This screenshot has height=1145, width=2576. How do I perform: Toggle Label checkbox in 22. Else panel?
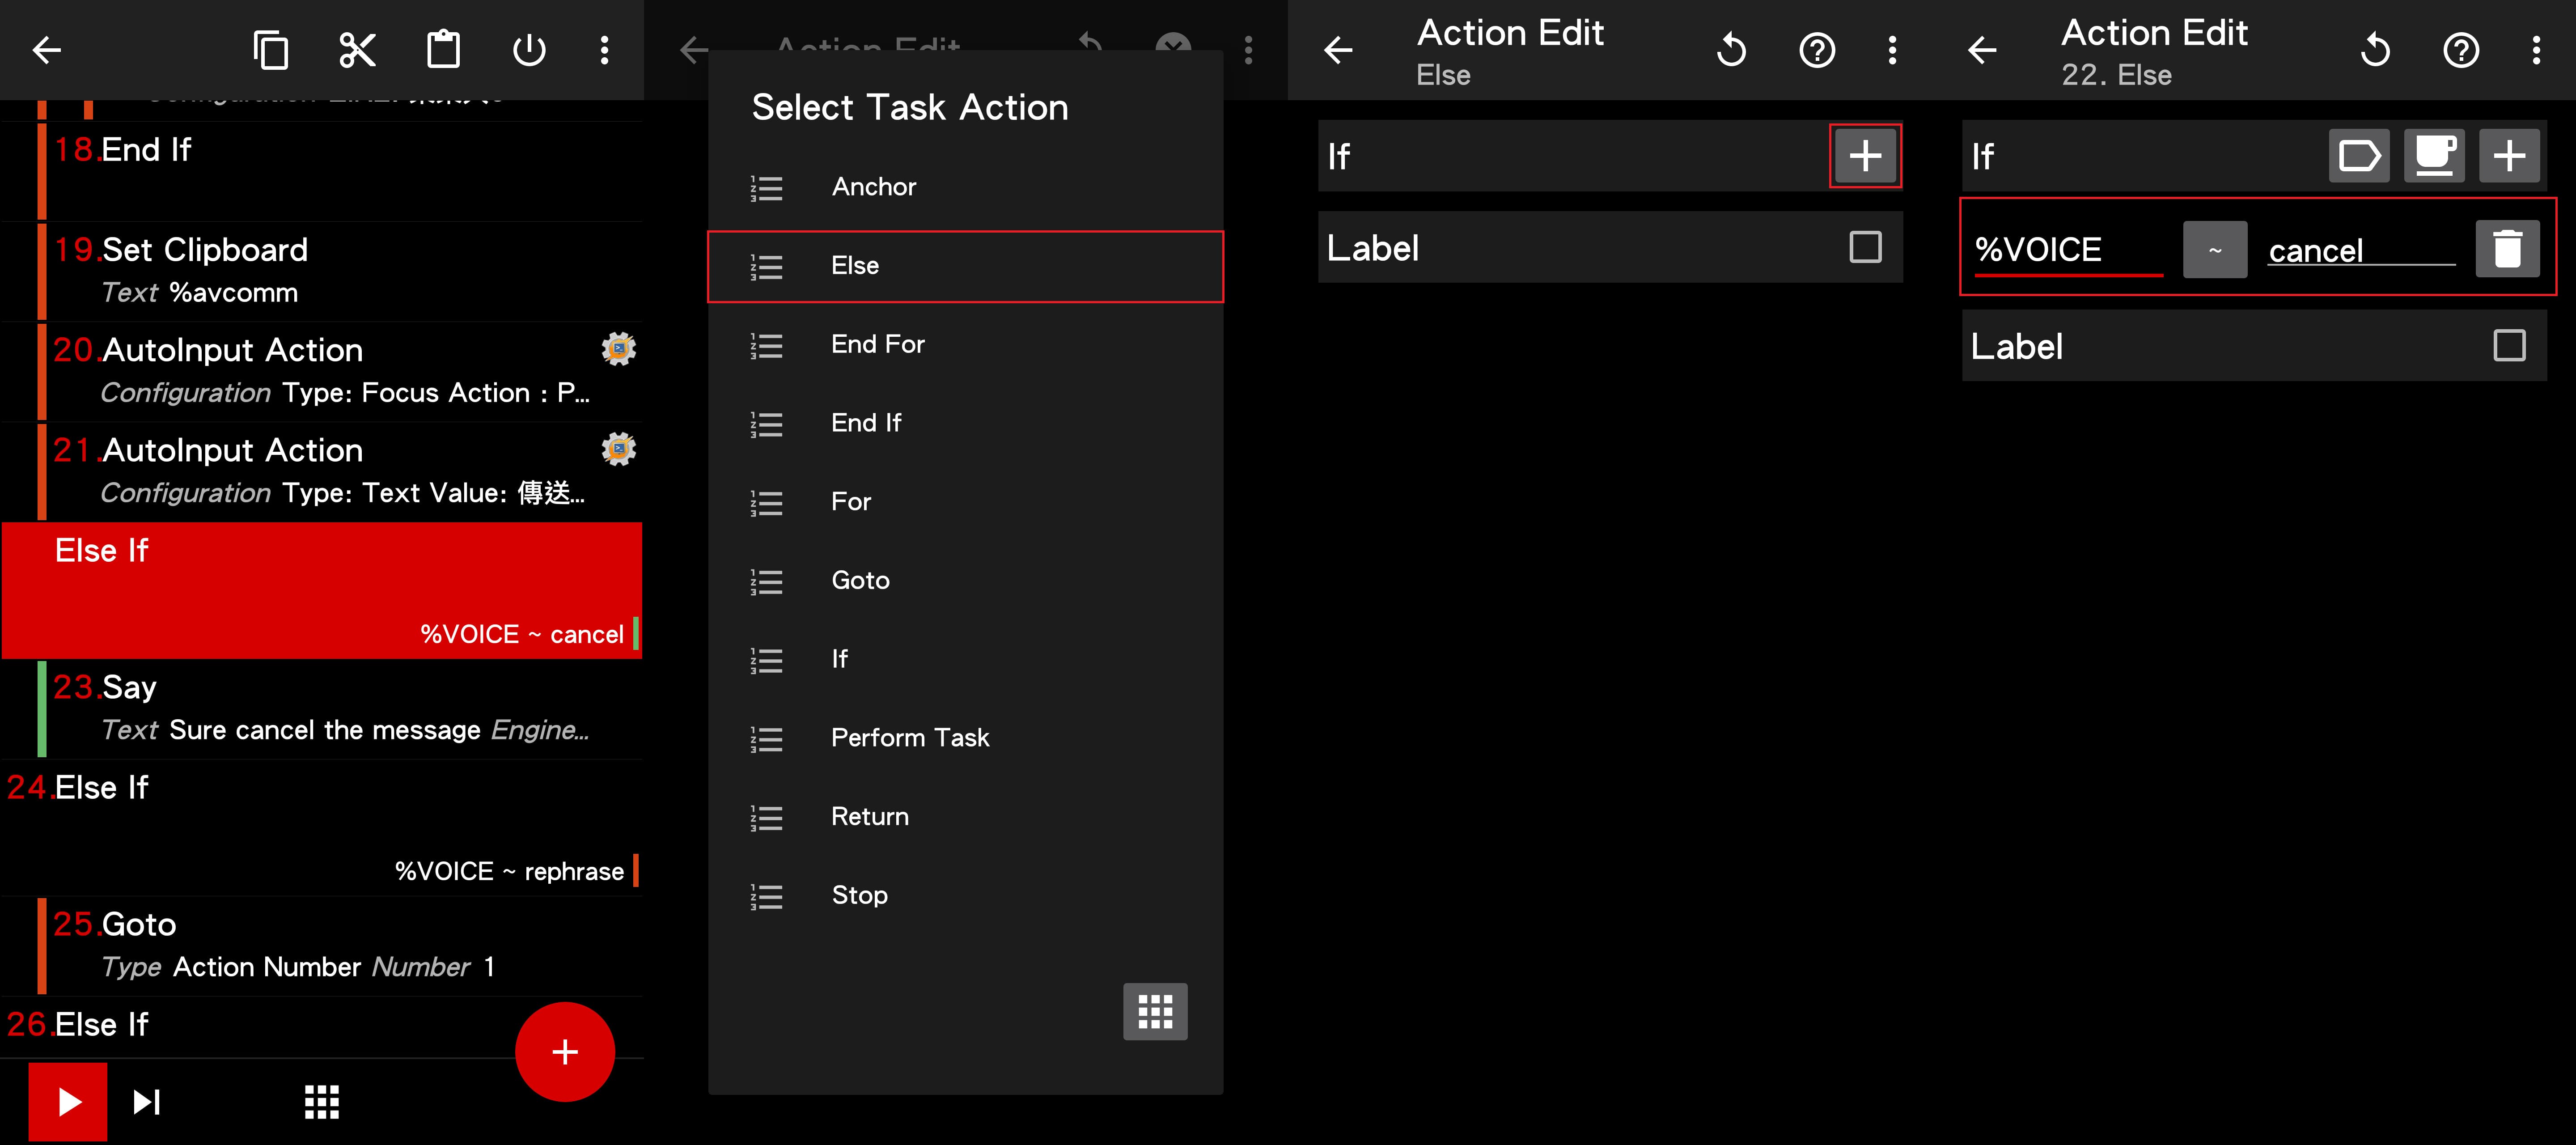[x=2509, y=346]
